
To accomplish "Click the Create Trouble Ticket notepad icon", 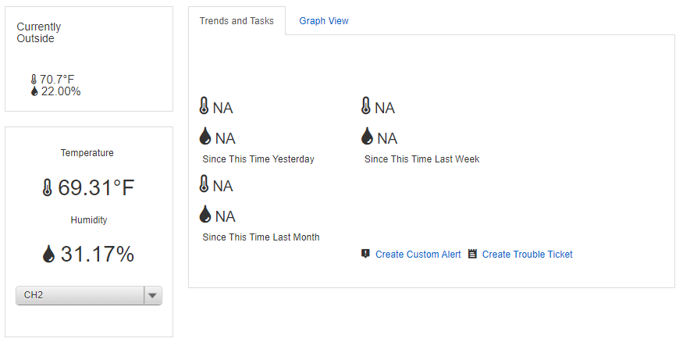I will (x=472, y=254).
